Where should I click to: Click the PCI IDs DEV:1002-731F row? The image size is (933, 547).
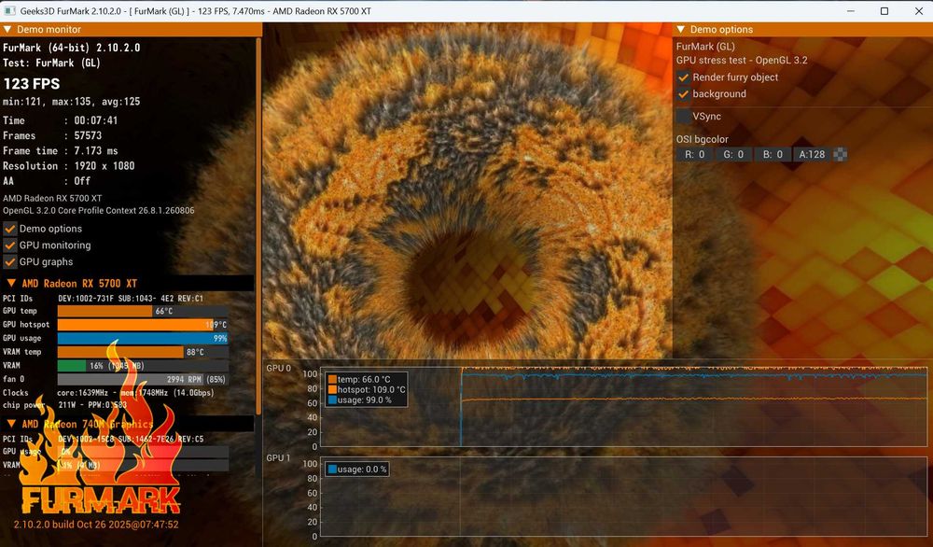[x=103, y=299]
